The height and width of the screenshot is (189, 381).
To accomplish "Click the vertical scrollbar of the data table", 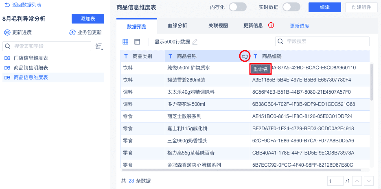I will 372,82.
